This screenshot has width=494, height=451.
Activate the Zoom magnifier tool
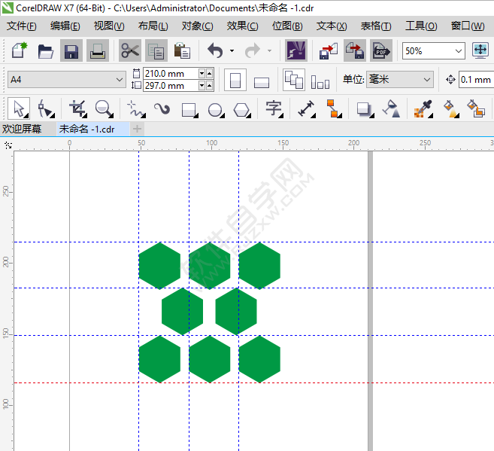[103, 109]
